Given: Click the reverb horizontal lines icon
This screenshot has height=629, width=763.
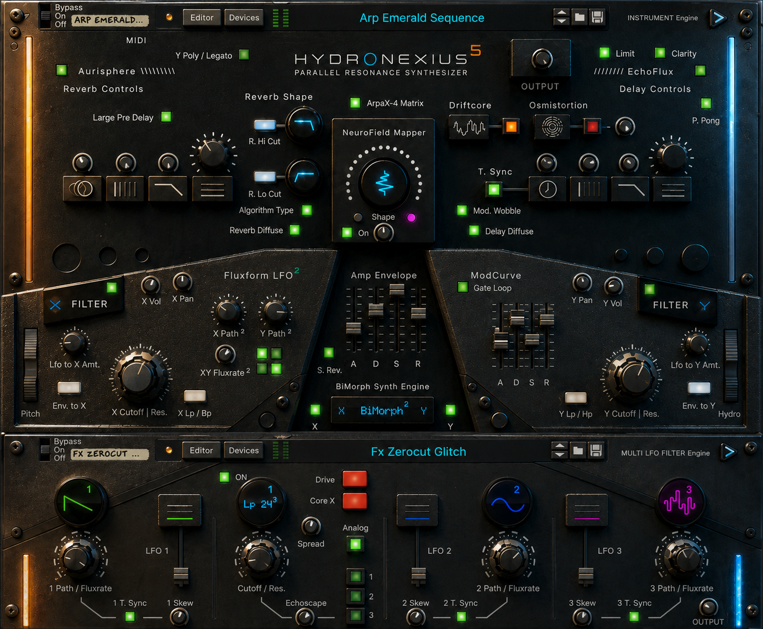Looking at the screenshot, I should pyautogui.click(x=212, y=189).
